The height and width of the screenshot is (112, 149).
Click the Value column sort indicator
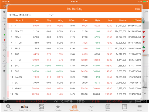tap(134, 20)
